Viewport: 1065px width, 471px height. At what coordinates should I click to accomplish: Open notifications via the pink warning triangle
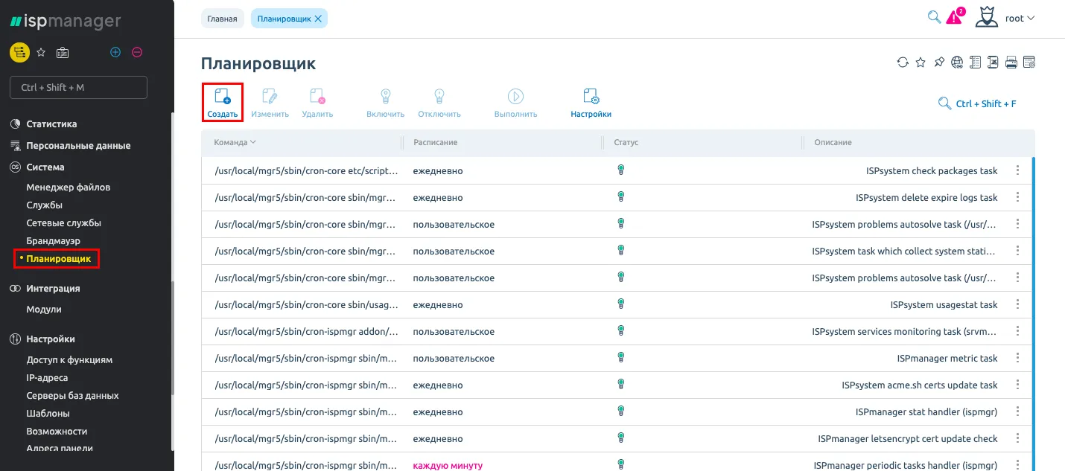[x=954, y=18]
